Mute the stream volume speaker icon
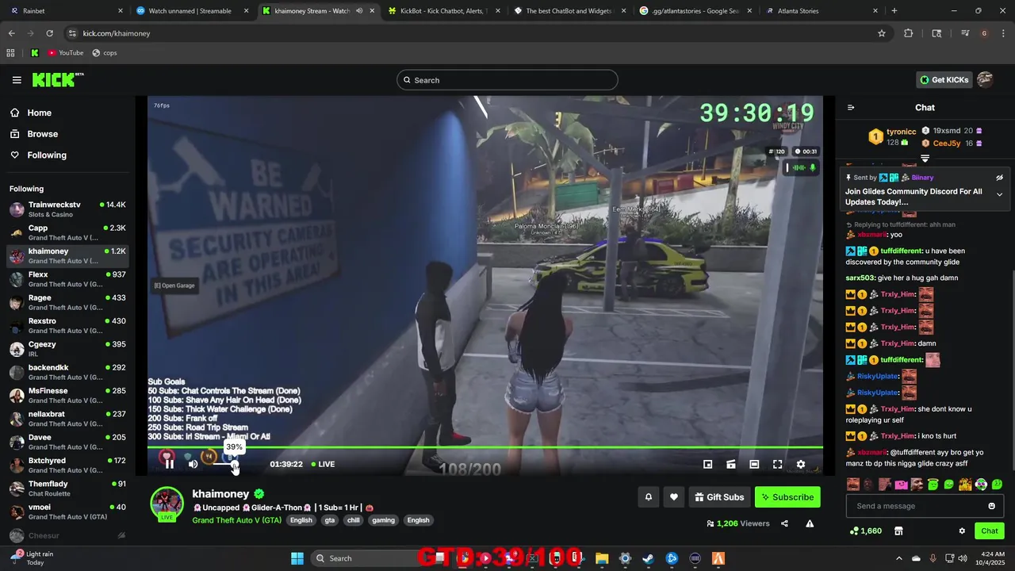Image resolution: width=1015 pixels, height=571 pixels. (x=193, y=464)
